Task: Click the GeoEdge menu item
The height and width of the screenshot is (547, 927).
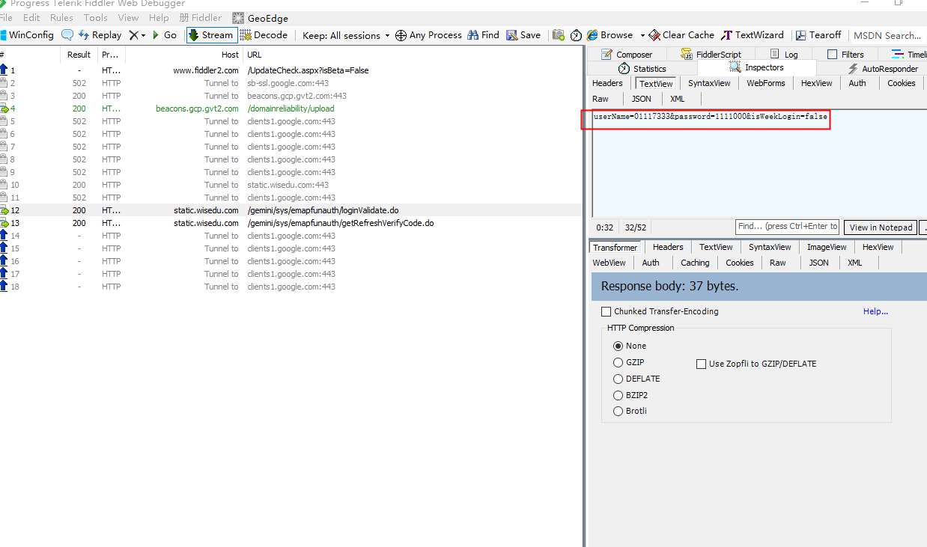Action: tap(260, 18)
